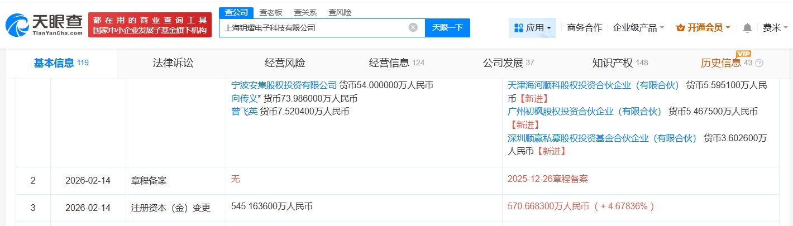The image size is (793, 226).
Task: Open the 应用 dropdown
Action: [x=532, y=27]
